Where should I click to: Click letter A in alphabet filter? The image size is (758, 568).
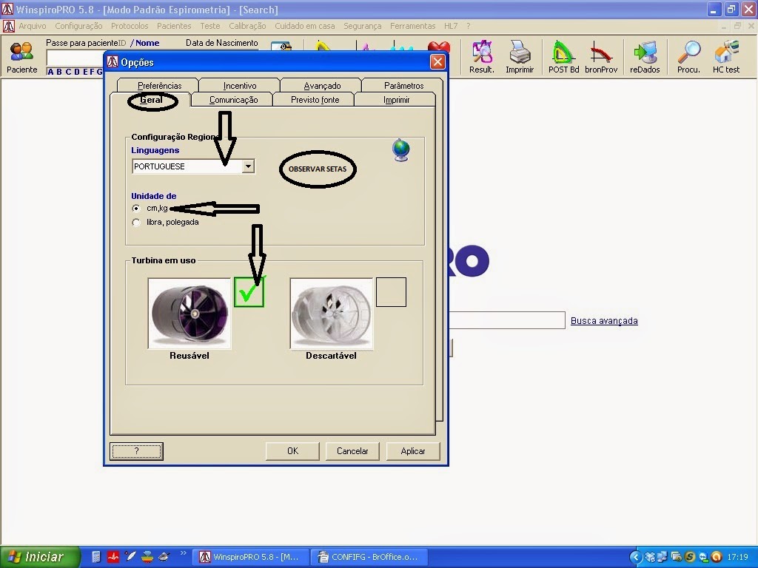pos(50,72)
